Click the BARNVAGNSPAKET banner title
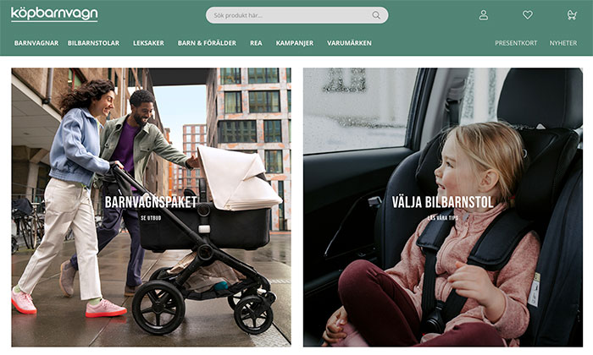 [151, 202]
